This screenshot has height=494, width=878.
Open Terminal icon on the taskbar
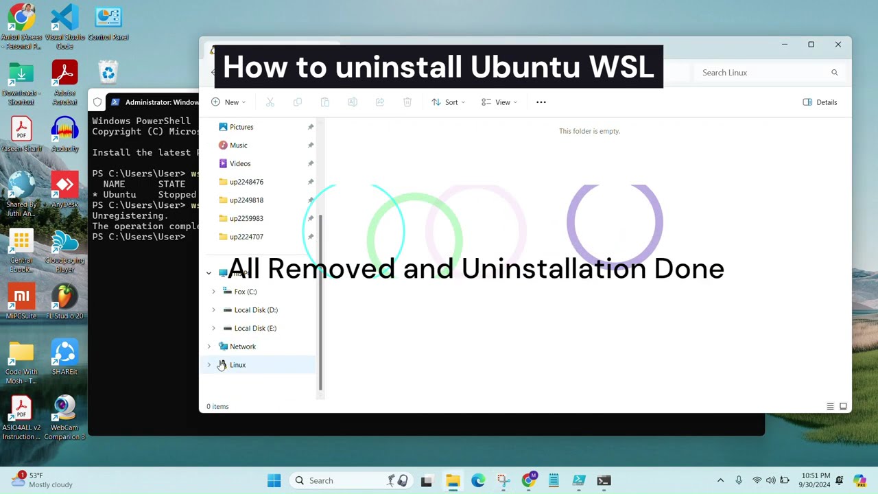pos(604,480)
